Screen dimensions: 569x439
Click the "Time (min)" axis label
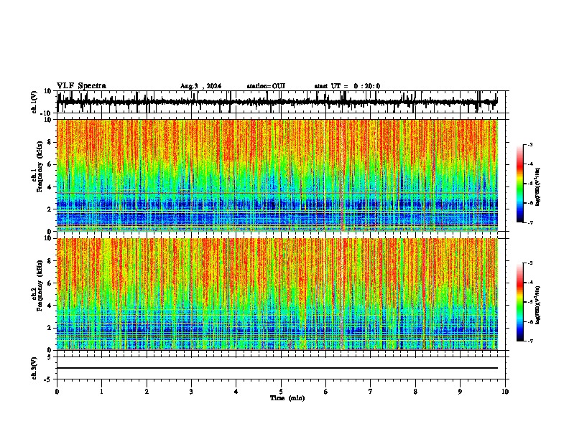pyautogui.click(x=287, y=398)
